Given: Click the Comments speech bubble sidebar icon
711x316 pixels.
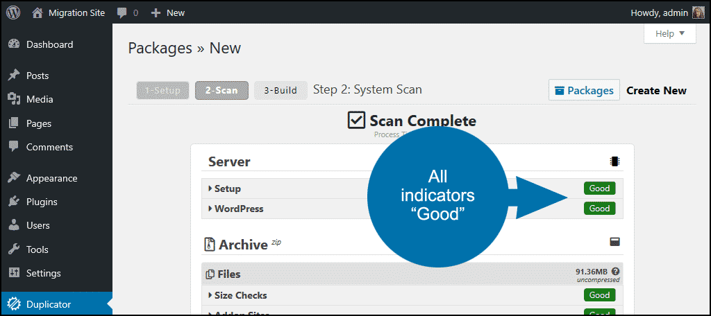Looking at the screenshot, I should tap(14, 147).
